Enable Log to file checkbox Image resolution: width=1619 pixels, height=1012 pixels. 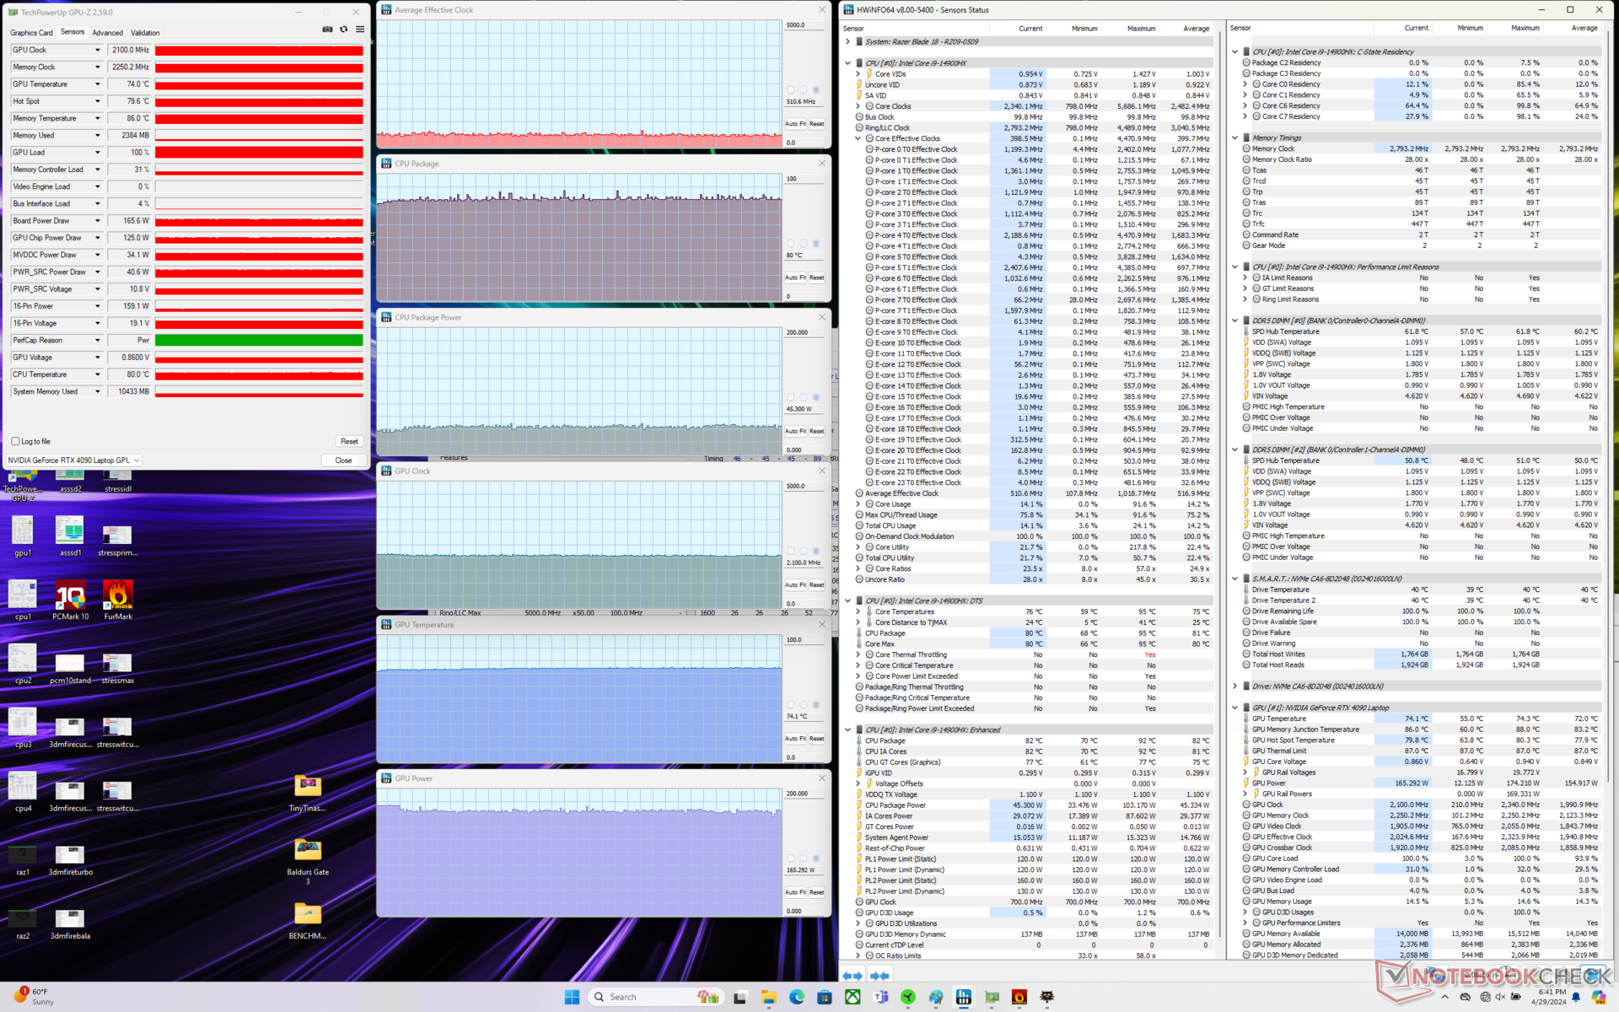click(16, 441)
